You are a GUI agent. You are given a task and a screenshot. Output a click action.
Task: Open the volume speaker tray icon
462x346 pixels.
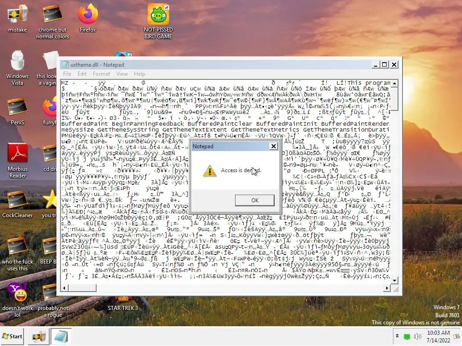[417, 337]
